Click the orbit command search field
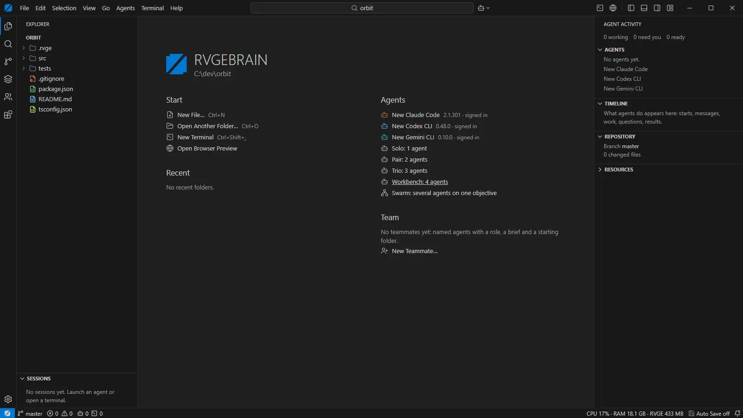This screenshot has height=418, width=743. (x=362, y=8)
